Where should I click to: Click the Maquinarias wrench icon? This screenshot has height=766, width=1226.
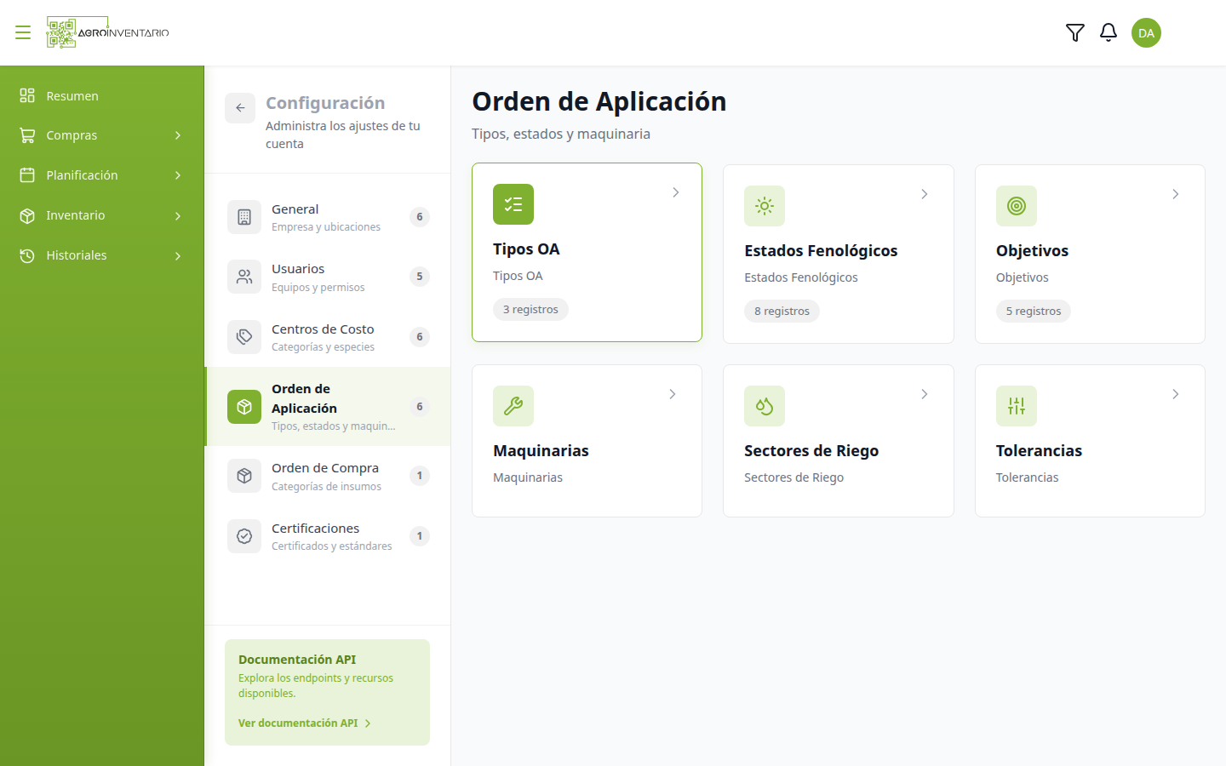(513, 406)
